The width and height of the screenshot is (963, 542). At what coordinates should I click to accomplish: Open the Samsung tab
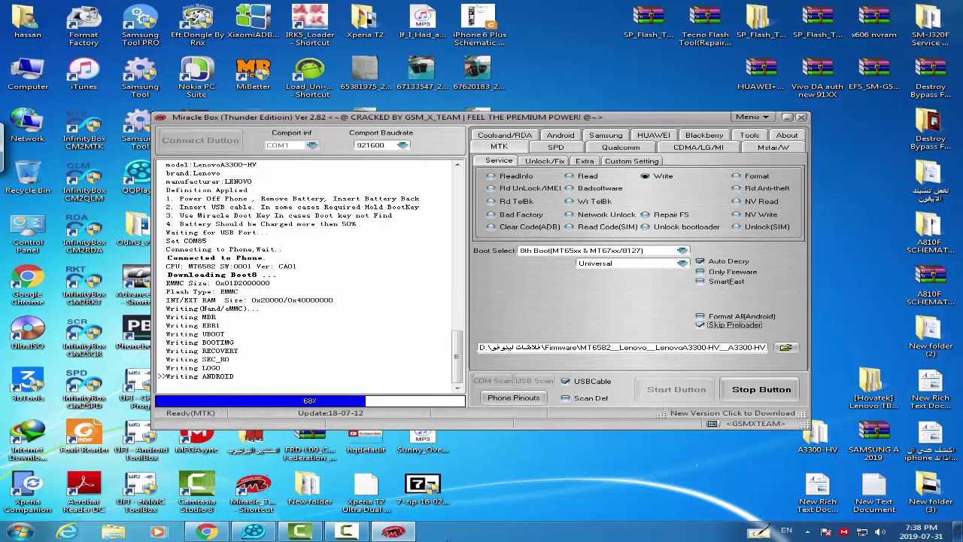(x=606, y=135)
